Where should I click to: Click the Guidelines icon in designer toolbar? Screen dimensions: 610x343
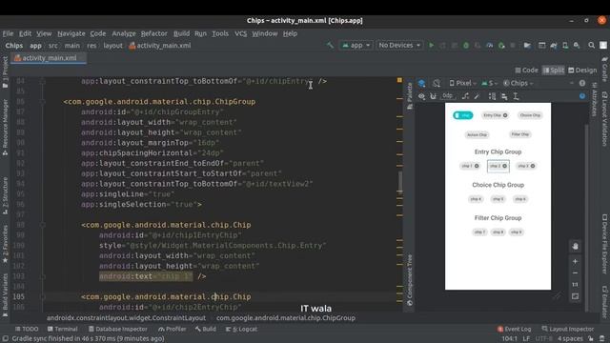click(516, 96)
